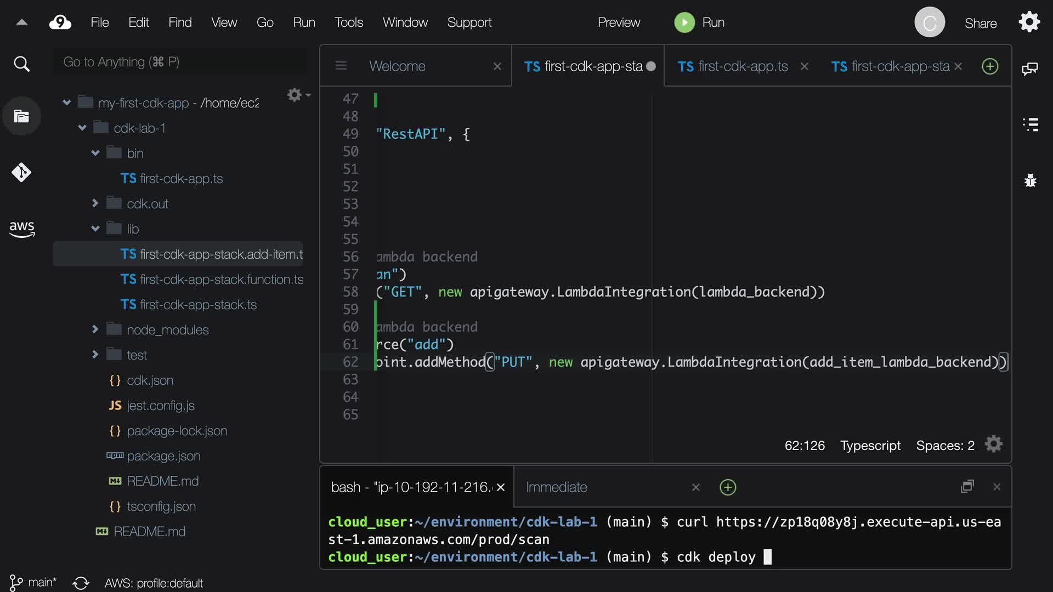Open the Environment file tree icon

coord(21,116)
